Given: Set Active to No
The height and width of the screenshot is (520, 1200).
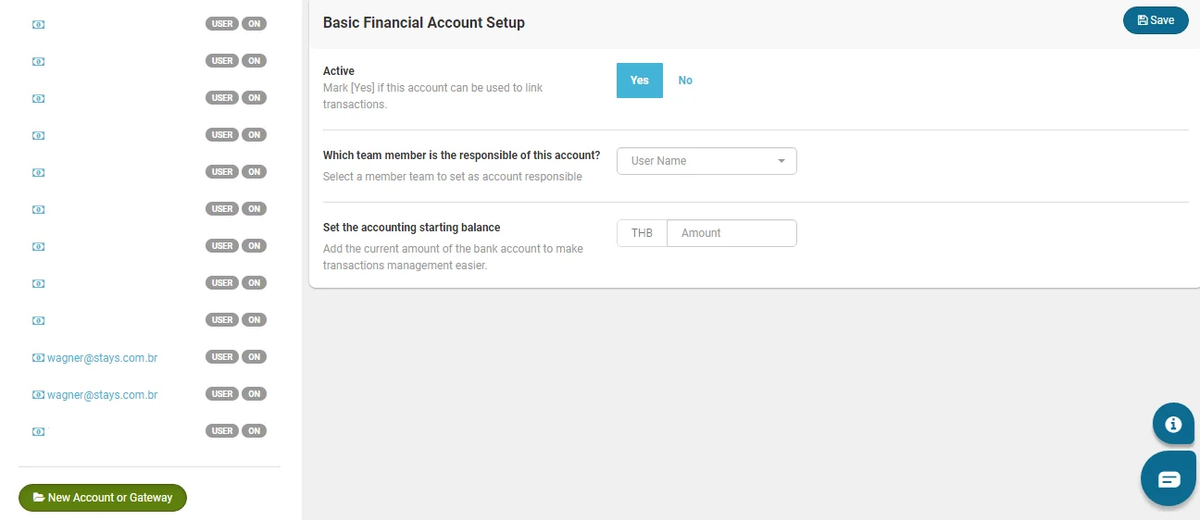Looking at the screenshot, I should (x=685, y=80).
